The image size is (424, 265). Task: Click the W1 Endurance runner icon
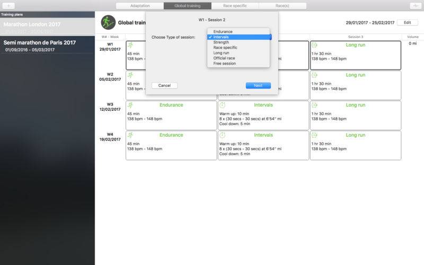[x=130, y=45]
